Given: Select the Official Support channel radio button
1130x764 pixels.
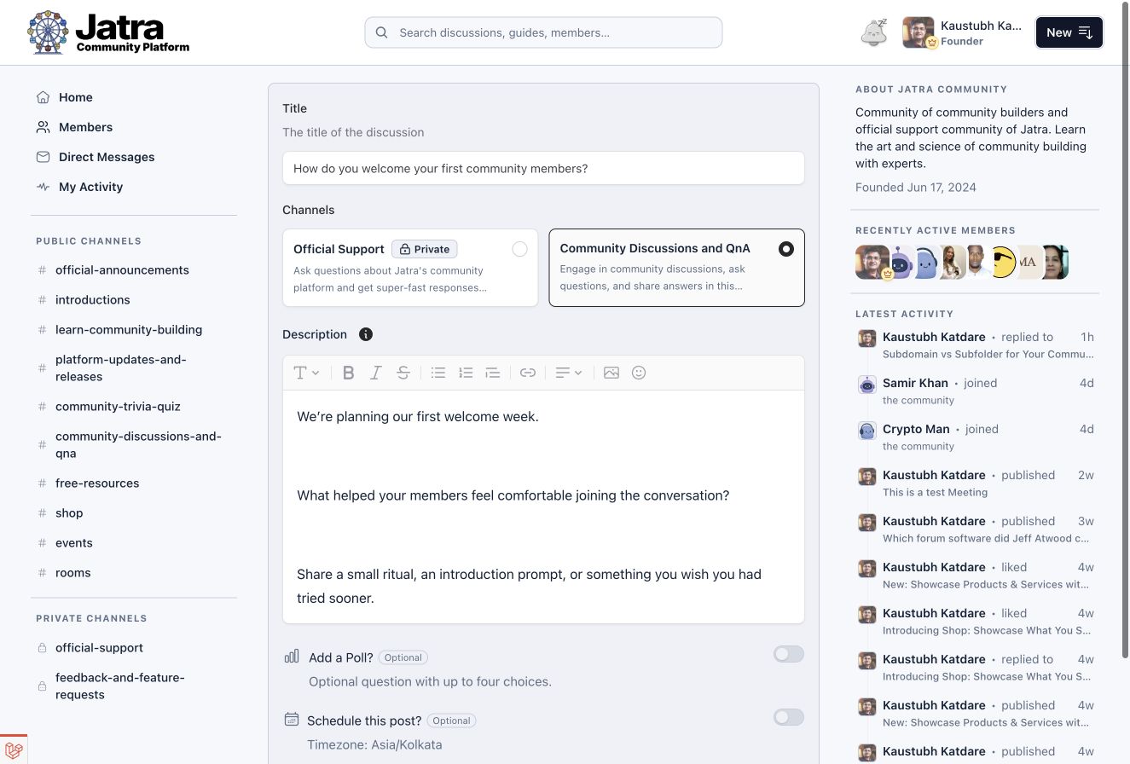Looking at the screenshot, I should click(519, 249).
